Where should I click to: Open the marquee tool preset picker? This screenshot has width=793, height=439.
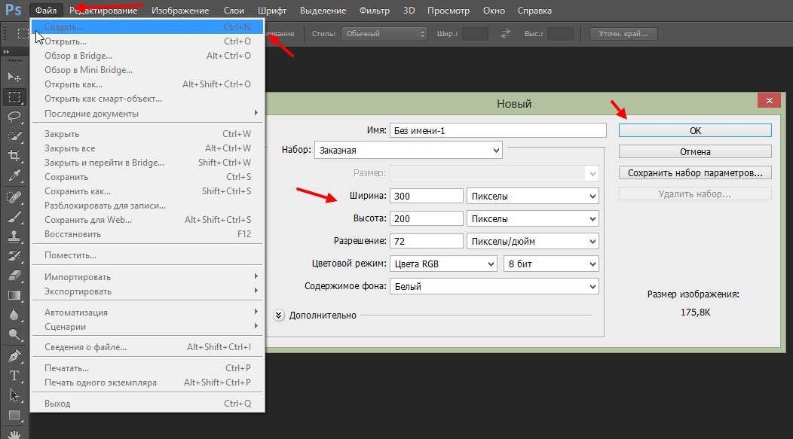pos(23,34)
